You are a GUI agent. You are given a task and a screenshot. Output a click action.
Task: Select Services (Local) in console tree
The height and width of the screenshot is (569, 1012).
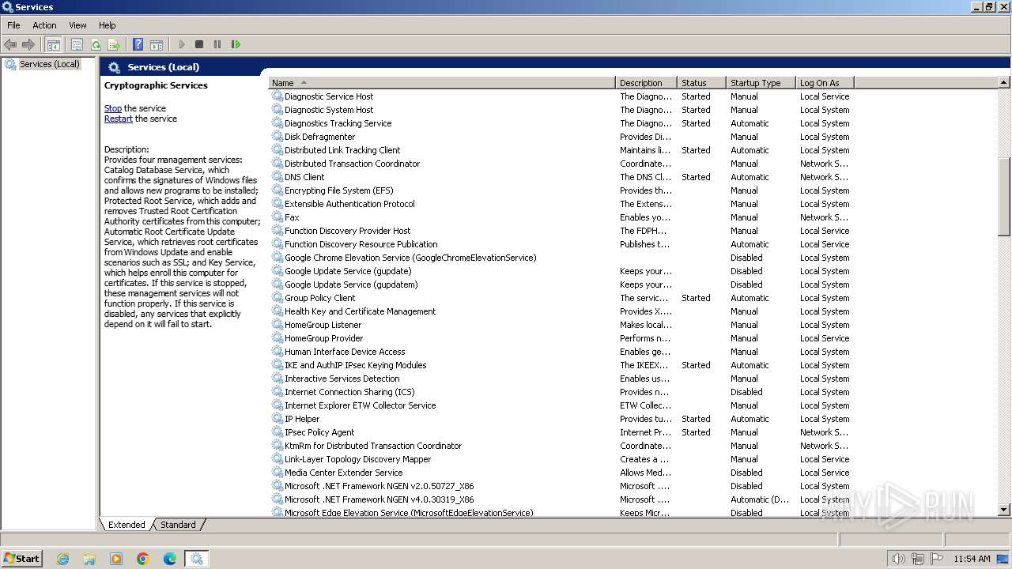pyautogui.click(x=49, y=64)
